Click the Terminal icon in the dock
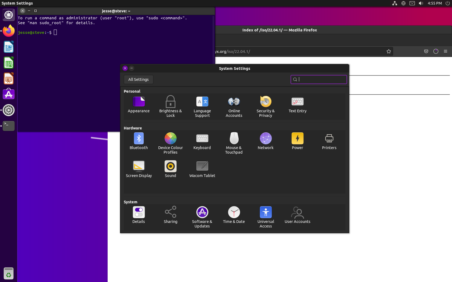Image resolution: width=452 pixels, height=282 pixels. click(9, 126)
